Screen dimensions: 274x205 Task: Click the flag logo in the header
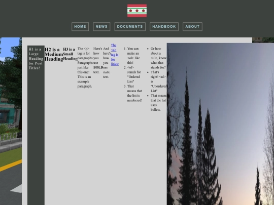(x=137, y=11)
